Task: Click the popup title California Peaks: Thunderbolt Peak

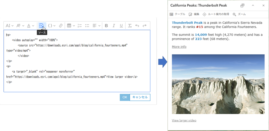Action: tap(199, 5)
